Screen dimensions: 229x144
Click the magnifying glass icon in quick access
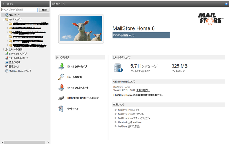coord(61,77)
